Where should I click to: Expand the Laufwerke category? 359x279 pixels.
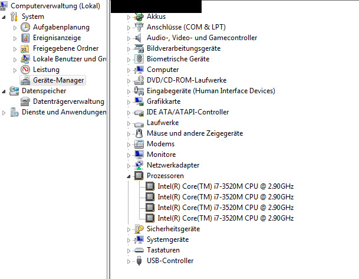point(129,123)
